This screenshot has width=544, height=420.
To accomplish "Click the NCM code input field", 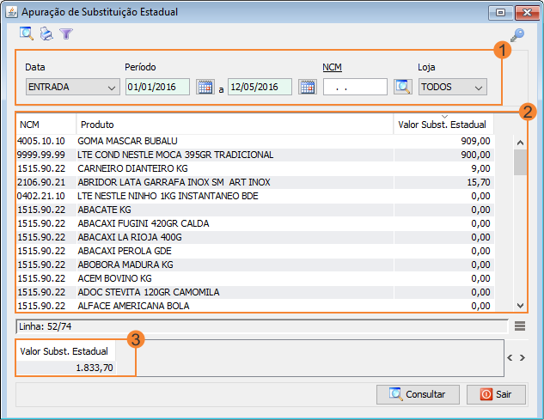I will [355, 87].
